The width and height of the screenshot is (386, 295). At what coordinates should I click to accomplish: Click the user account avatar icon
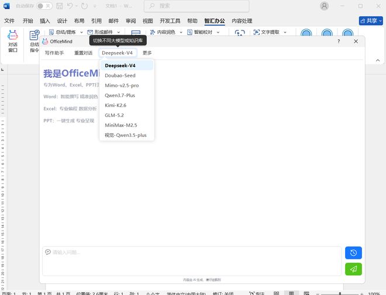pyautogui.click(x=324, y=6)
